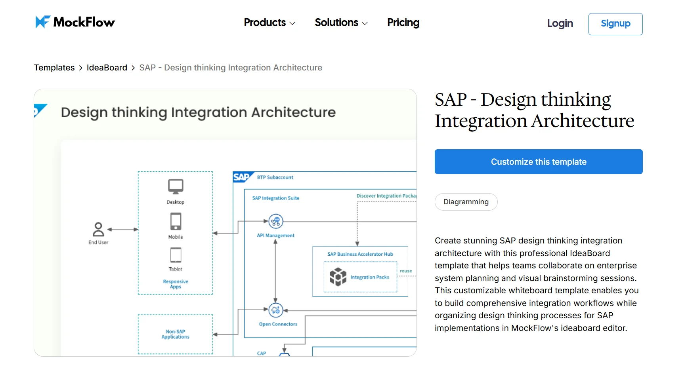Image resolution: width=686 pixels, height=380 pixels.
Task: Click the MockFlow logo
Action: pyautogui.click(x=75, y=22)
